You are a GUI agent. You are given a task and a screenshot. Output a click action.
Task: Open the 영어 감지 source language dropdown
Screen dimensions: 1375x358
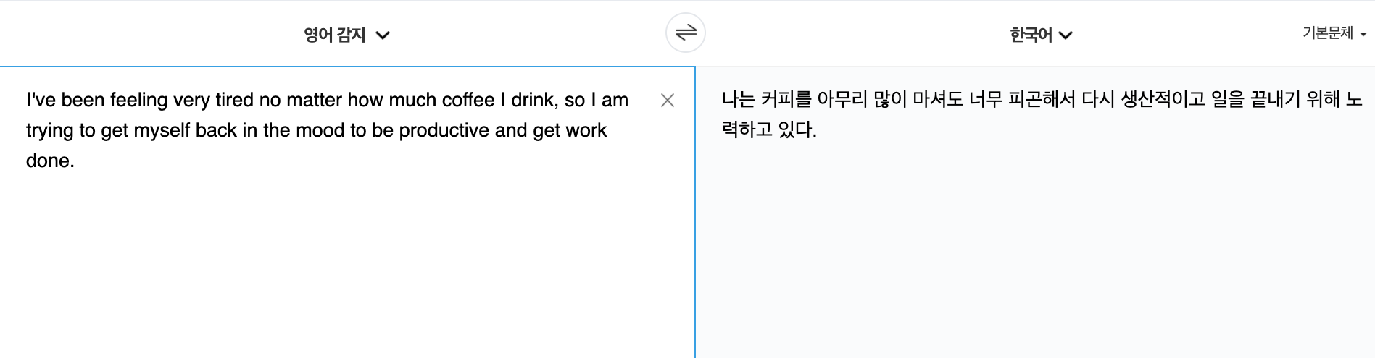pyautogui.click(x=346, y=35)
